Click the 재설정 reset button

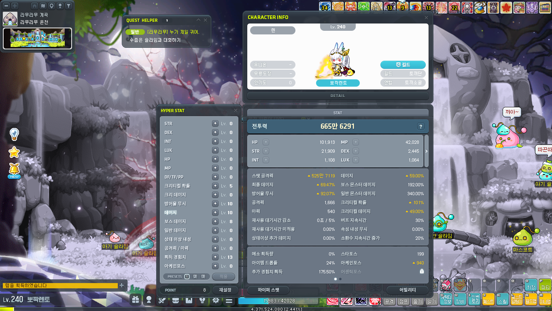coord(225,290)
